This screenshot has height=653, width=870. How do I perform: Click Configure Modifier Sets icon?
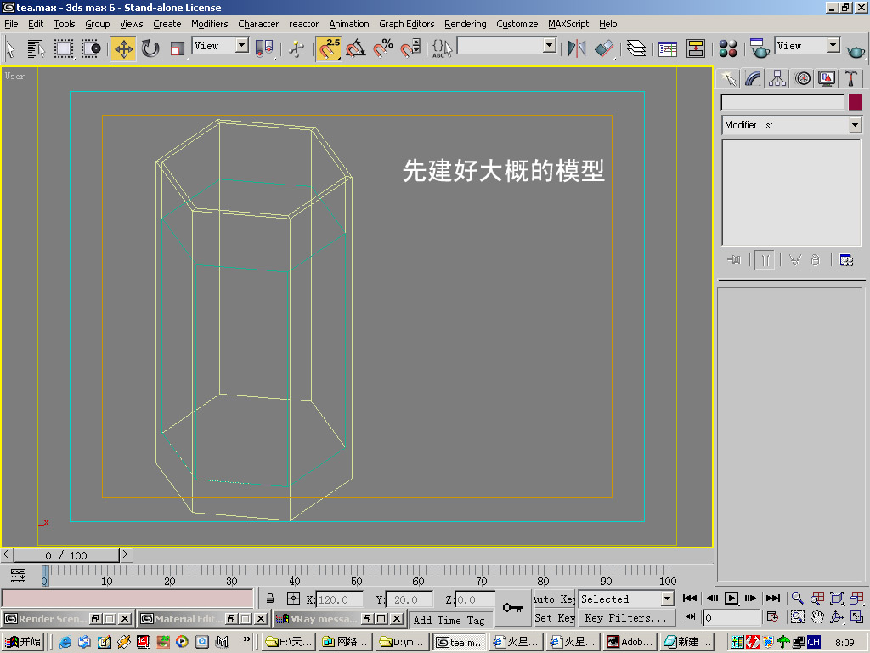(846, 260)
